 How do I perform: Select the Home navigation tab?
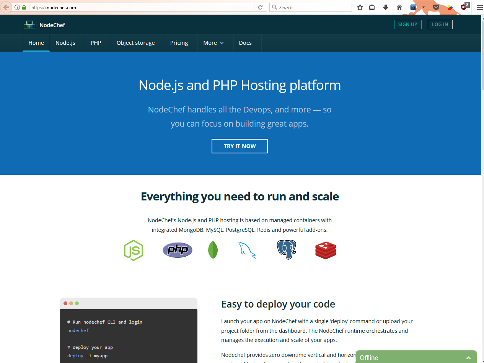(x=36, y=43)
